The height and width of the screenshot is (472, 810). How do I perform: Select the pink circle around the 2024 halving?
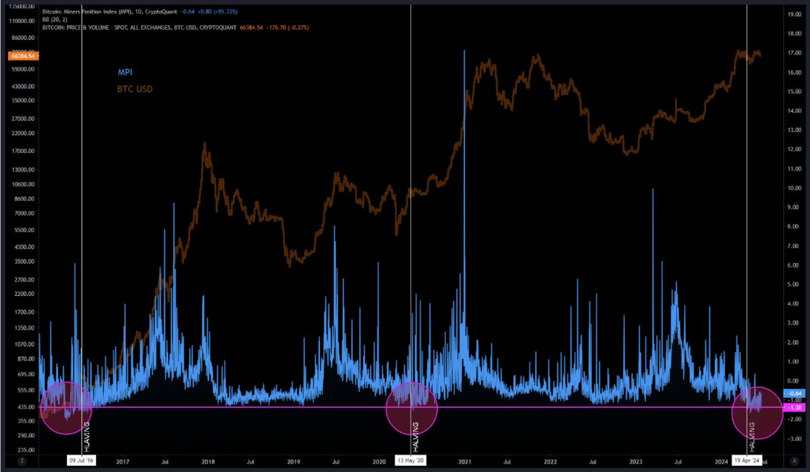(x=758, y=411)
